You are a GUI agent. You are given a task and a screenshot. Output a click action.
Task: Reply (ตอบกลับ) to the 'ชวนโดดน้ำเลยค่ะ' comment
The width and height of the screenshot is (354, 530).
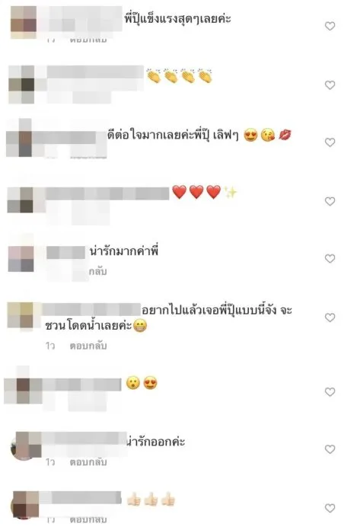point(88,346)
